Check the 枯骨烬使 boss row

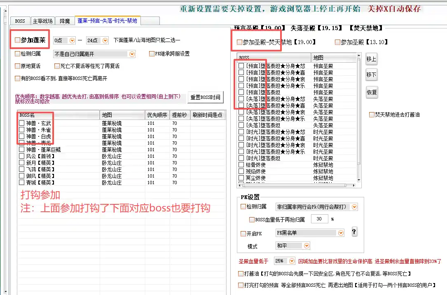[241, 165]
